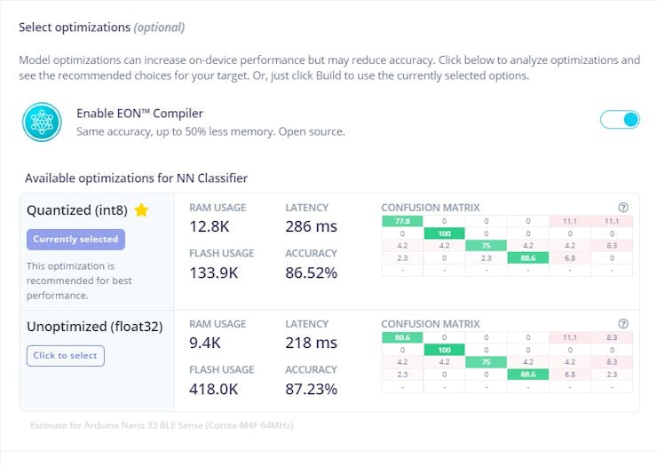Click the Quantized (int8) optimization title
This screenshot has width=657, height=466.
77,210
